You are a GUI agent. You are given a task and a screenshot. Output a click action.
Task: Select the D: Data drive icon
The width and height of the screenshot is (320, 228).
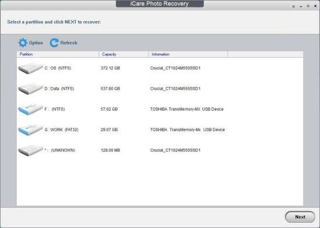click(x=30, y=89)
